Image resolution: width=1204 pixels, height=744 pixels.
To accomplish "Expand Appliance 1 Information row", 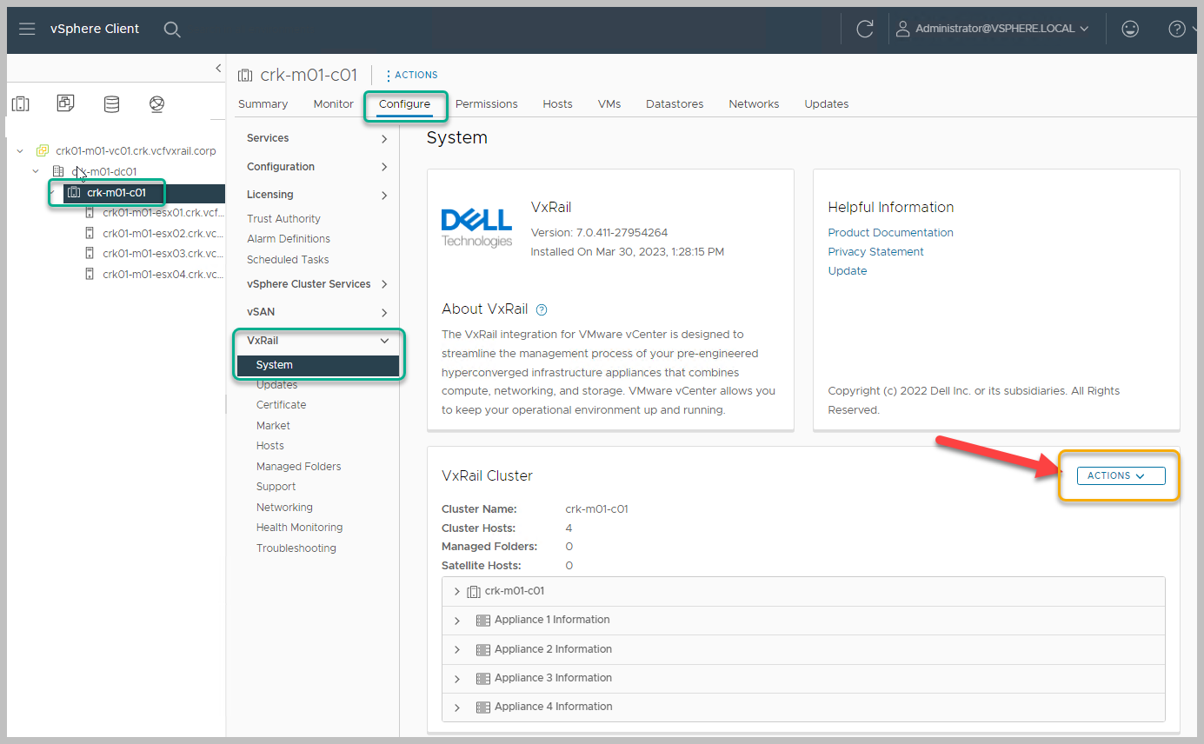I will [x=457, y=621].
